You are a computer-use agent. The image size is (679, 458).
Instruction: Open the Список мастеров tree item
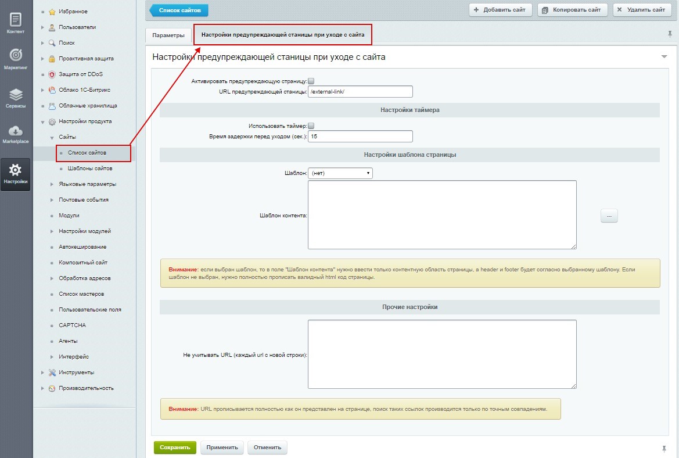[81, 294]
